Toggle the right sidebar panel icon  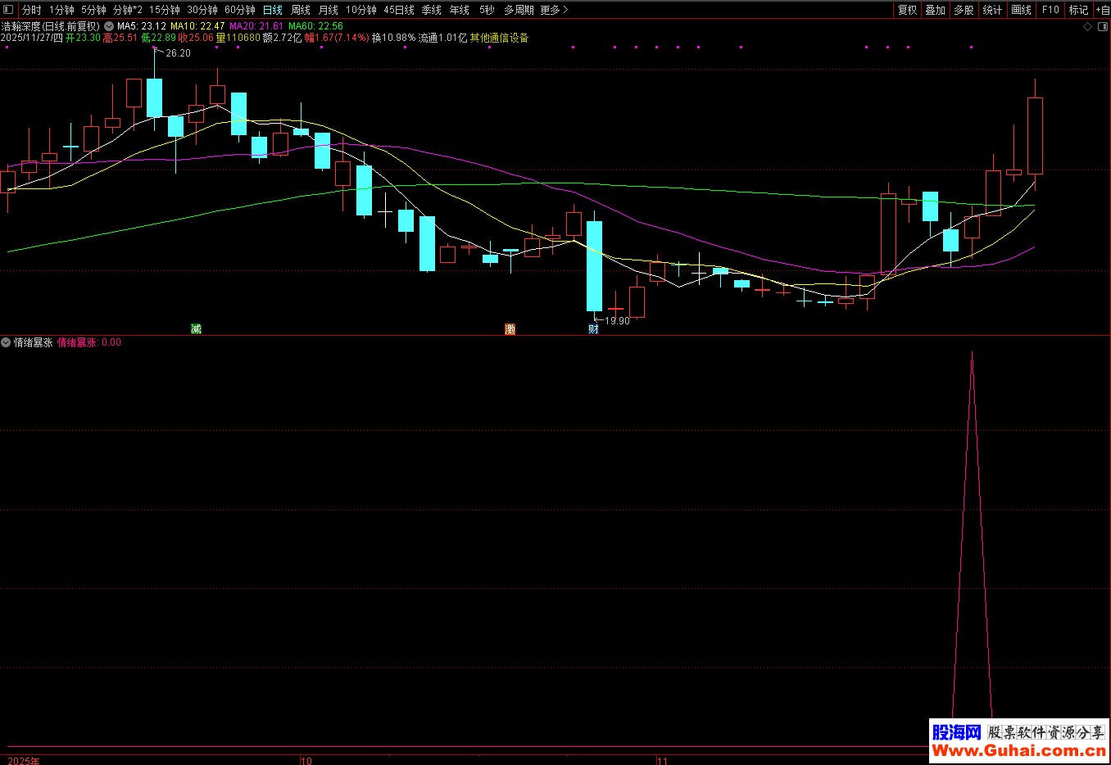point(1102,26)
